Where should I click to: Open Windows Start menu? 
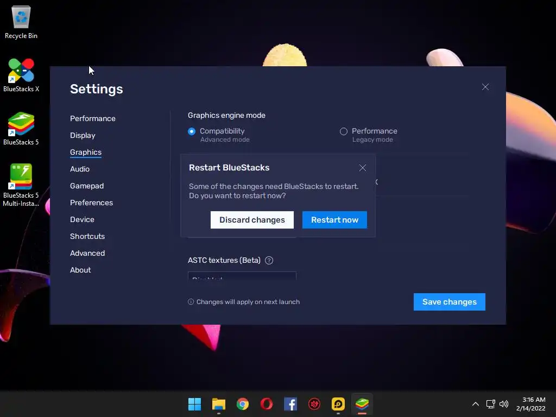(x=194, y=404)
